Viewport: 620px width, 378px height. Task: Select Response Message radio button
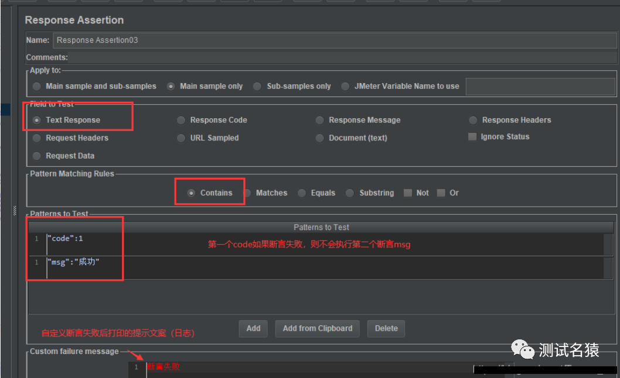coord(358,120)
